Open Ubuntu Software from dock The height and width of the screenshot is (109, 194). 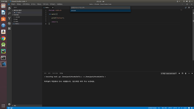point(3,19)
